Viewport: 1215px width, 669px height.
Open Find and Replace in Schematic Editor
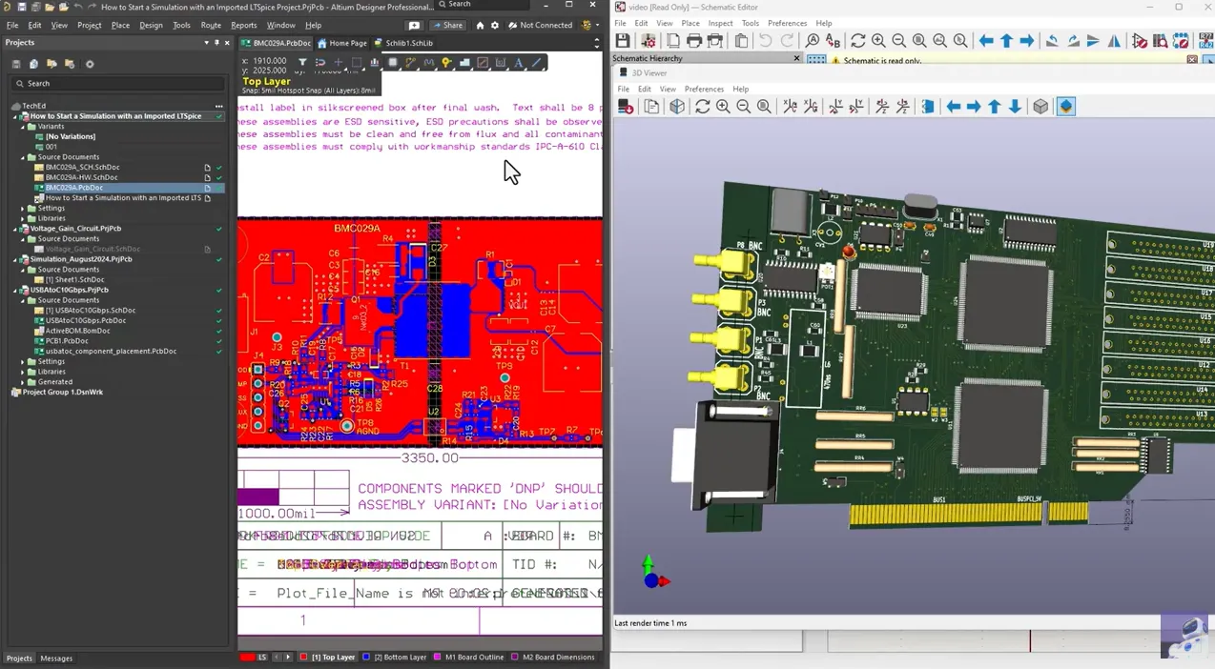click(833, 41)
